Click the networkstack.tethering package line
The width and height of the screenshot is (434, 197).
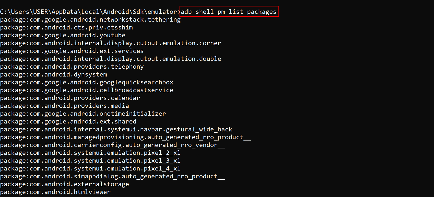tap(90, 20)
